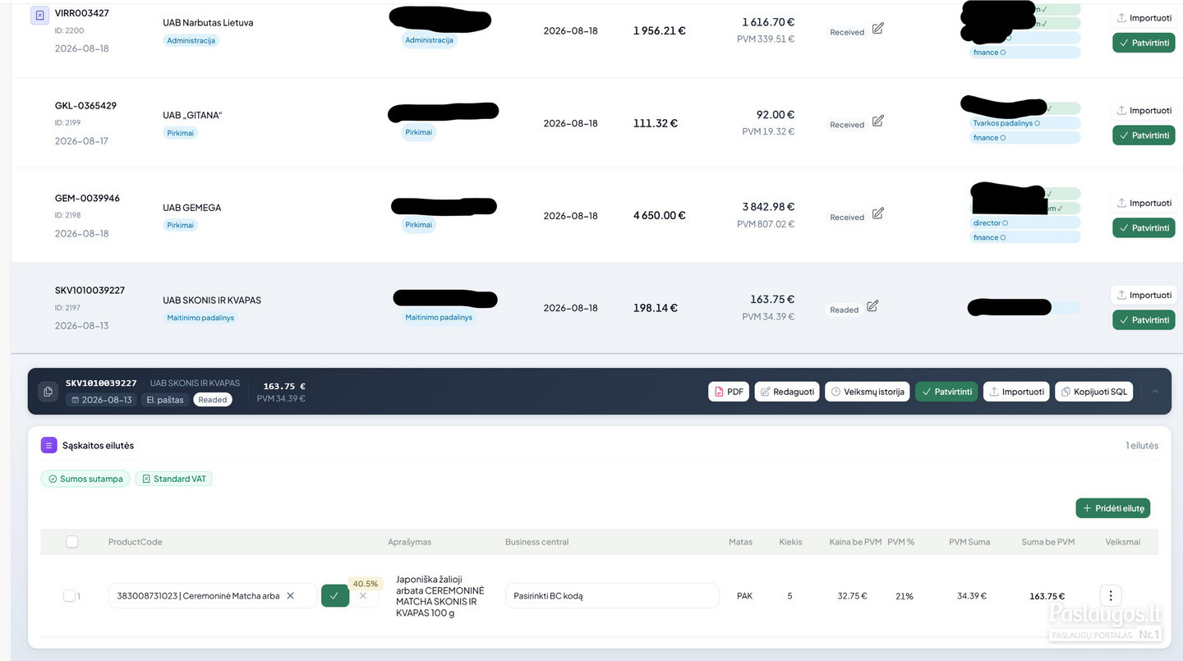Click Patvirtinti in the GKL-0365429 row

[x=1144, y=135]
